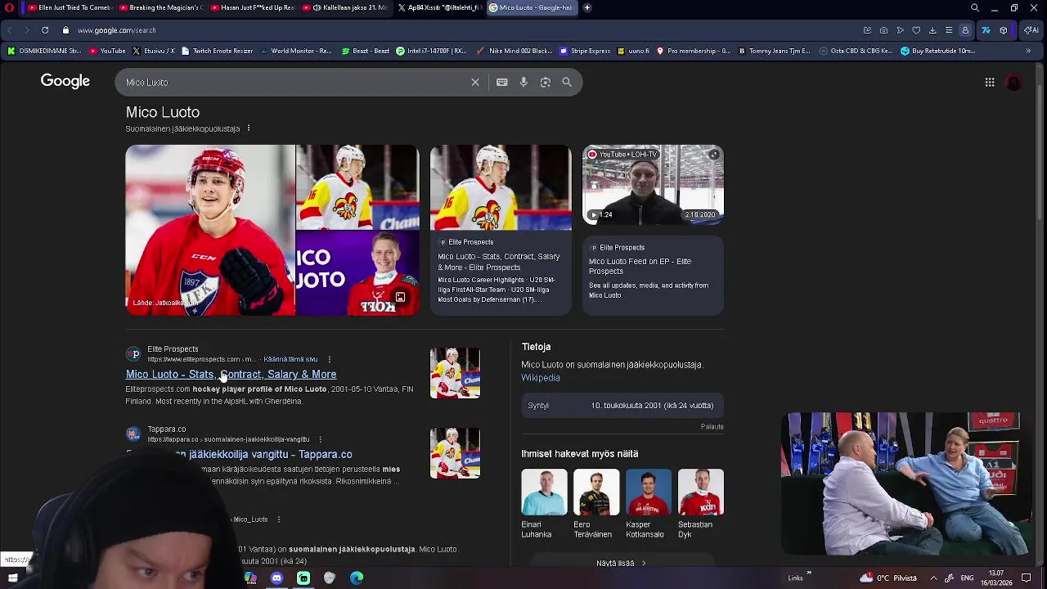Viewport: 1047px width, 589px height.
Task: Open options menu for Tappara.co result
Action: [x=320, y=439]
